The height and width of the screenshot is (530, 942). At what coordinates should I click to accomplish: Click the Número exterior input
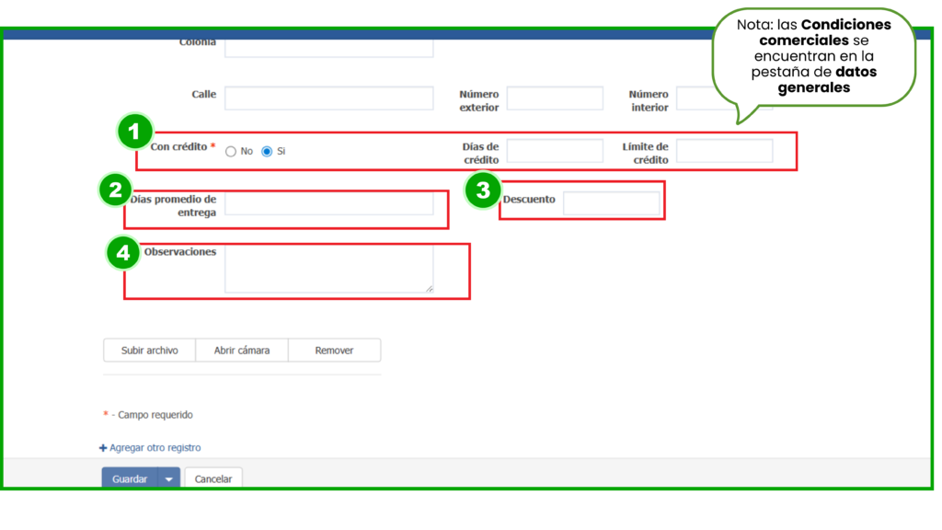coord(555,98)
